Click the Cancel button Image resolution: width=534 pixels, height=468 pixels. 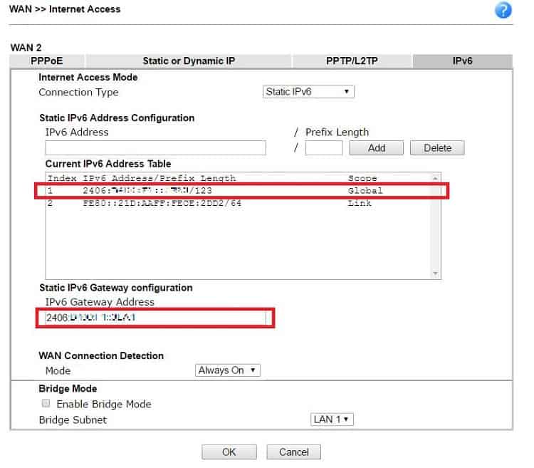pyautogui.click(x=293, y=452)
